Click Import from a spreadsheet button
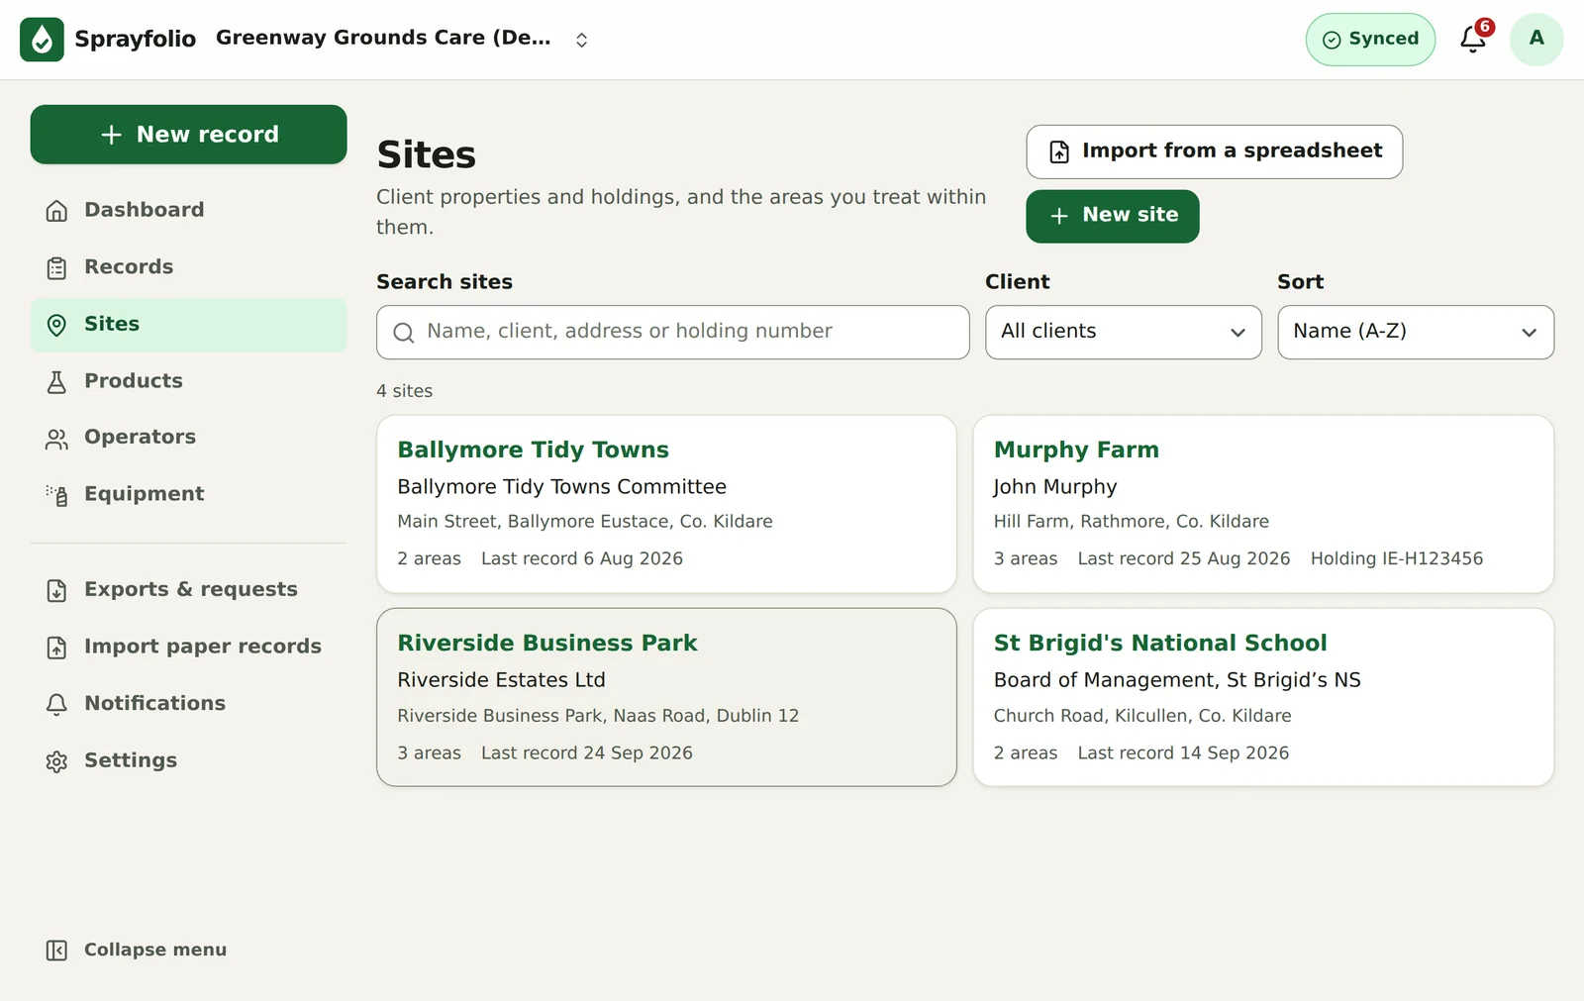Image resolution: width=1584 pixels, height=1001 pixels. coord(1214,151)
